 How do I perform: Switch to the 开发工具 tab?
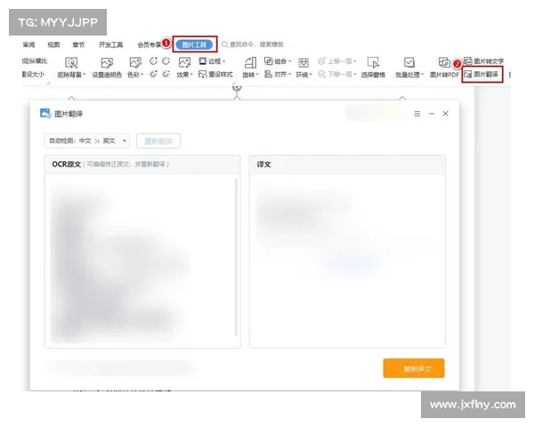[110, 44]
